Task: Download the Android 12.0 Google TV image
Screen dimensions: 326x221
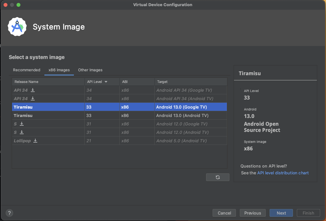Action: tap(22, 124)
